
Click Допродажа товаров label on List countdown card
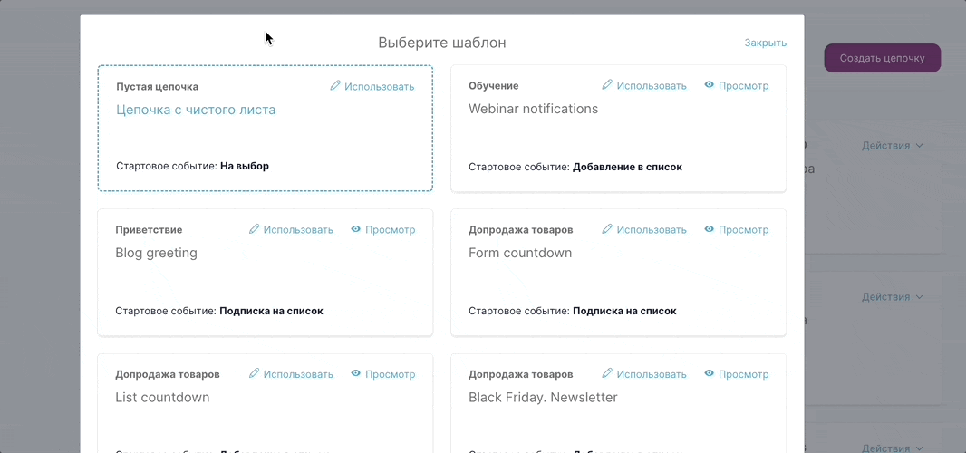(168, 374)
